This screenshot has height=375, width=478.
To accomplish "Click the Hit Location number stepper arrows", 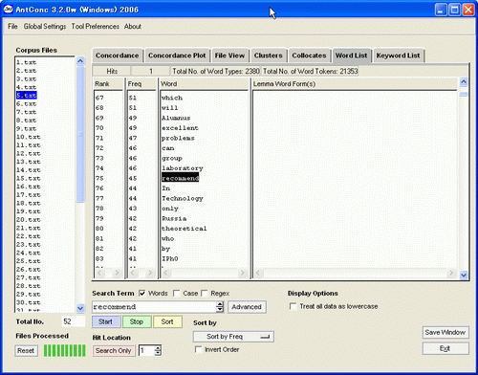I will click(158, 350).
